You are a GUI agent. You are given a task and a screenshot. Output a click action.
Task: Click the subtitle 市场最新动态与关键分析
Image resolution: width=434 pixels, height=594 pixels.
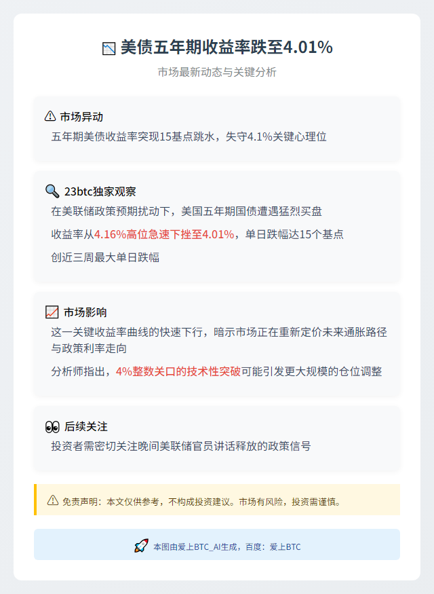(x=217, y=72)
